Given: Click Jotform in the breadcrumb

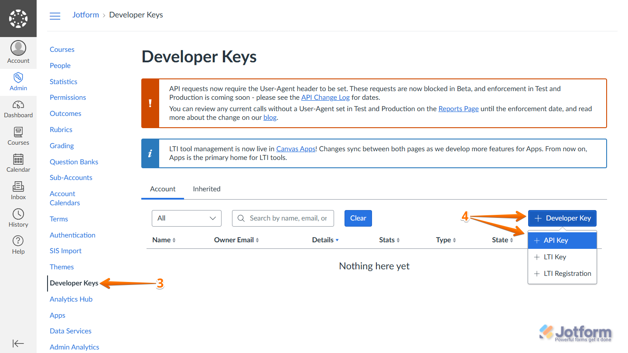Looking at the screenshot, I should (x=85, y=15).
